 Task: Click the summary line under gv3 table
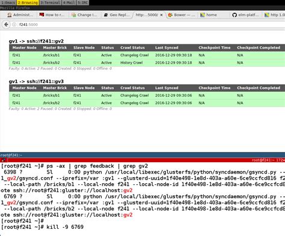coord(60,109)
